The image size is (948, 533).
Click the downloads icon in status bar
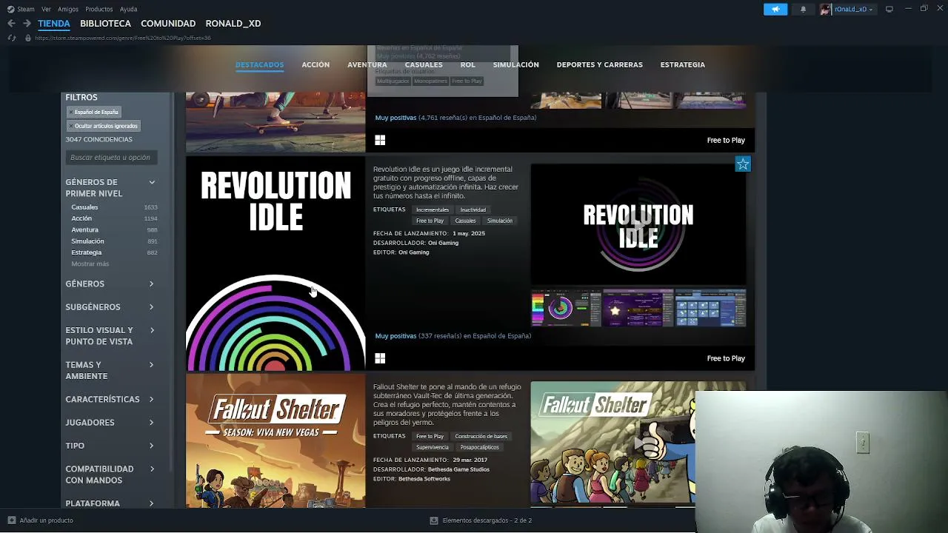click(434, 520)
